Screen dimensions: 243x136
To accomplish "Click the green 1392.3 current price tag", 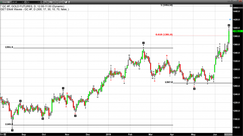I will 238,31.
